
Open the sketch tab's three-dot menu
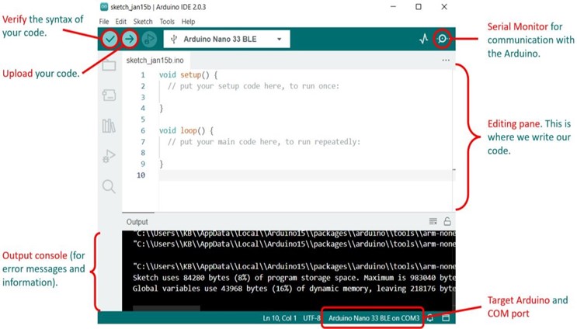click(446, 60)
